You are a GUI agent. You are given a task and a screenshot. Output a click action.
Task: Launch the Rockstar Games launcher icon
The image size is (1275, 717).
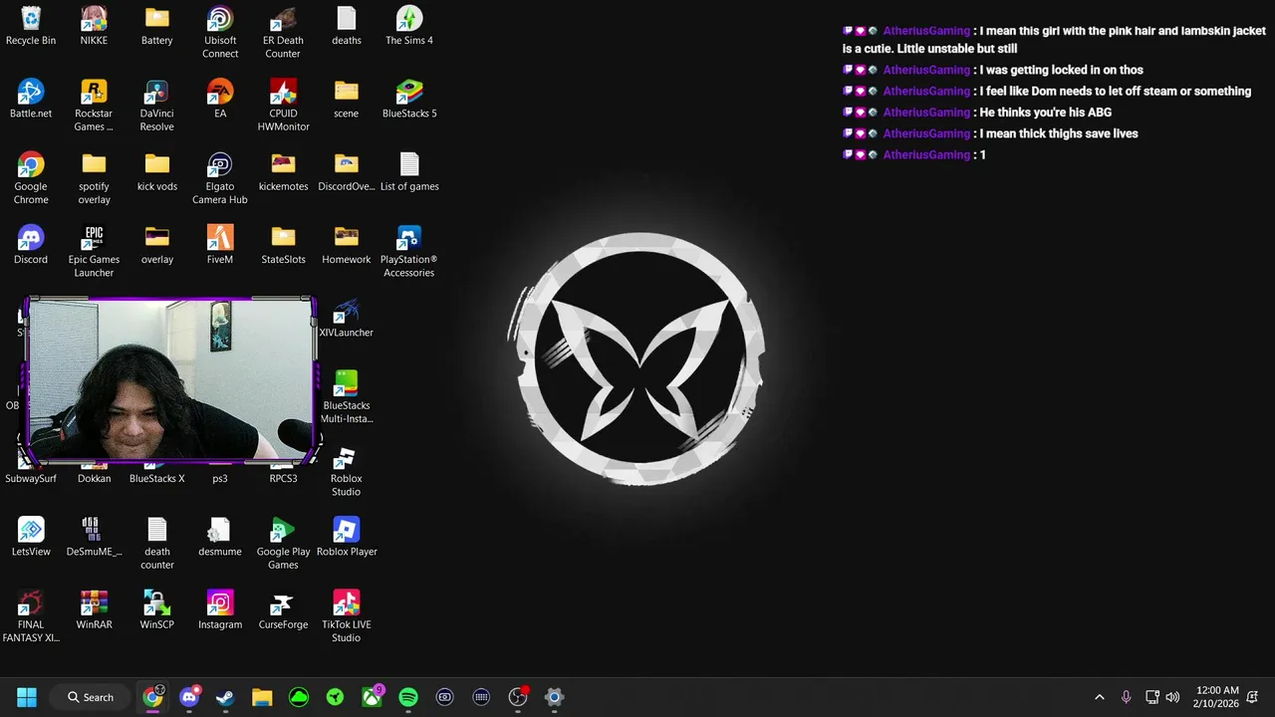click(x=94, y=106)
